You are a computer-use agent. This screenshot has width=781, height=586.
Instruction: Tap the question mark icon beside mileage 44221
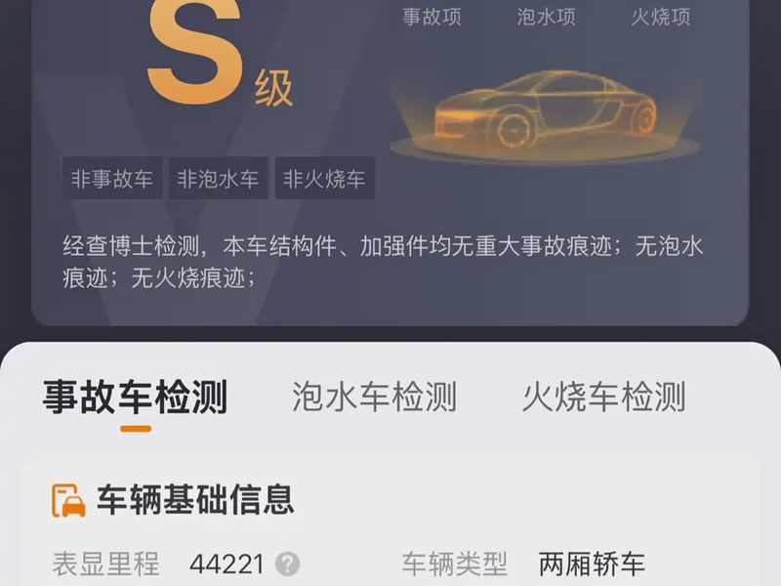click(287, 565)
